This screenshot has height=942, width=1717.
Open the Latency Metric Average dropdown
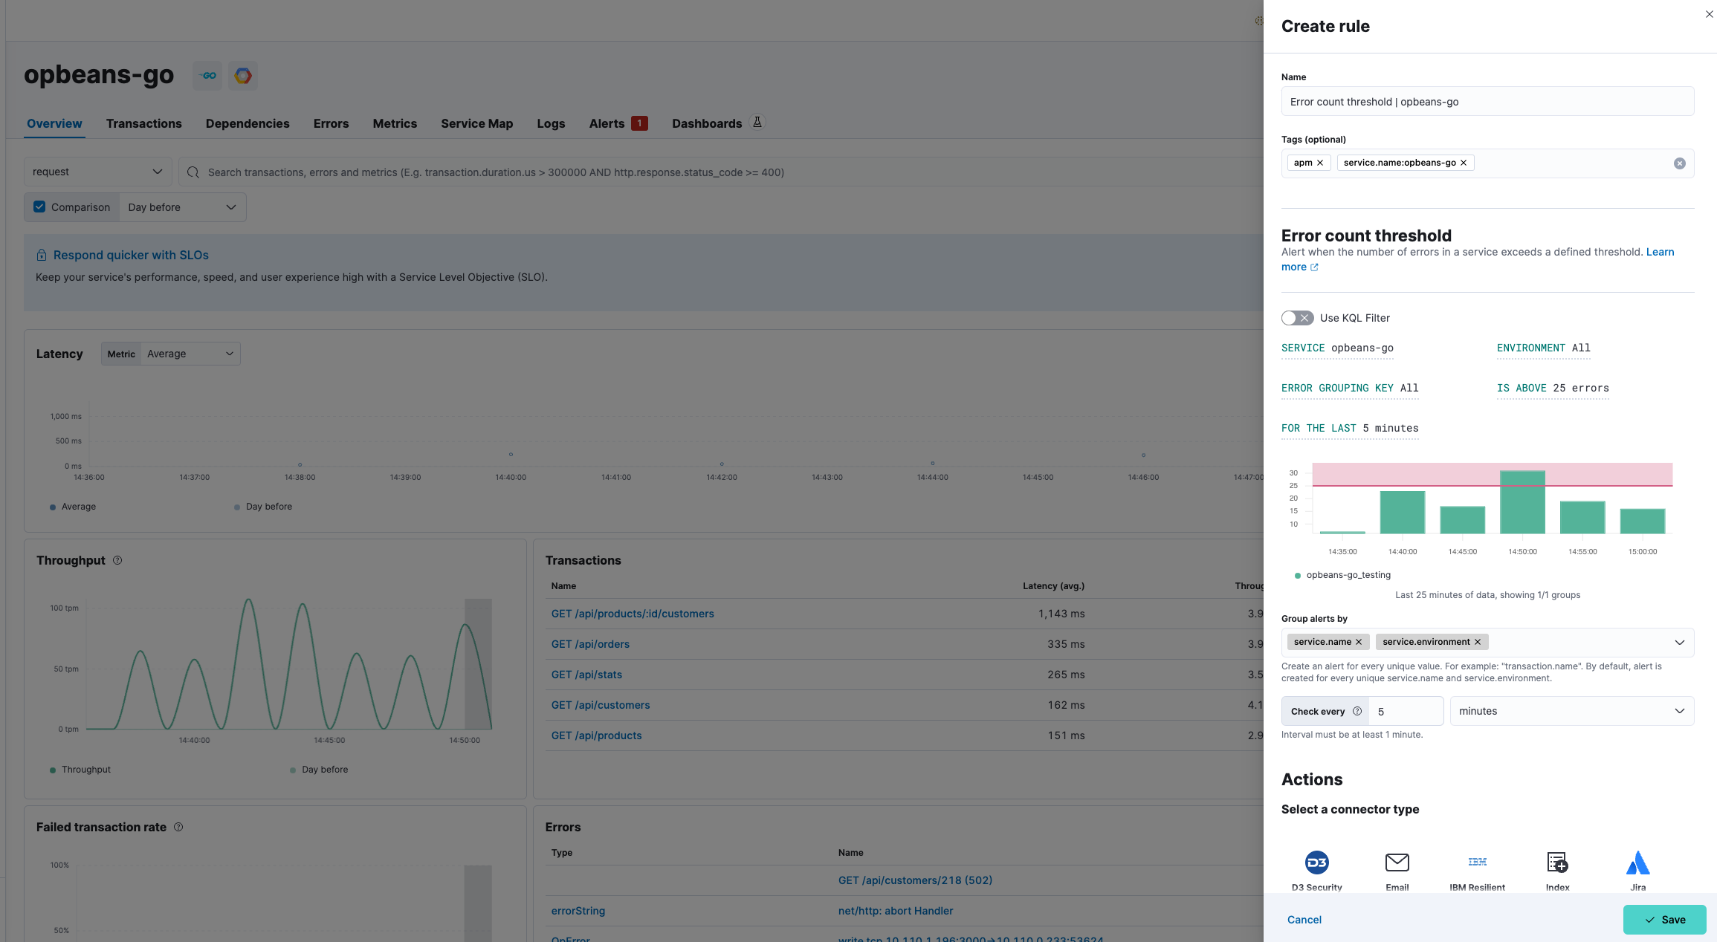click(x=189, y=354)
